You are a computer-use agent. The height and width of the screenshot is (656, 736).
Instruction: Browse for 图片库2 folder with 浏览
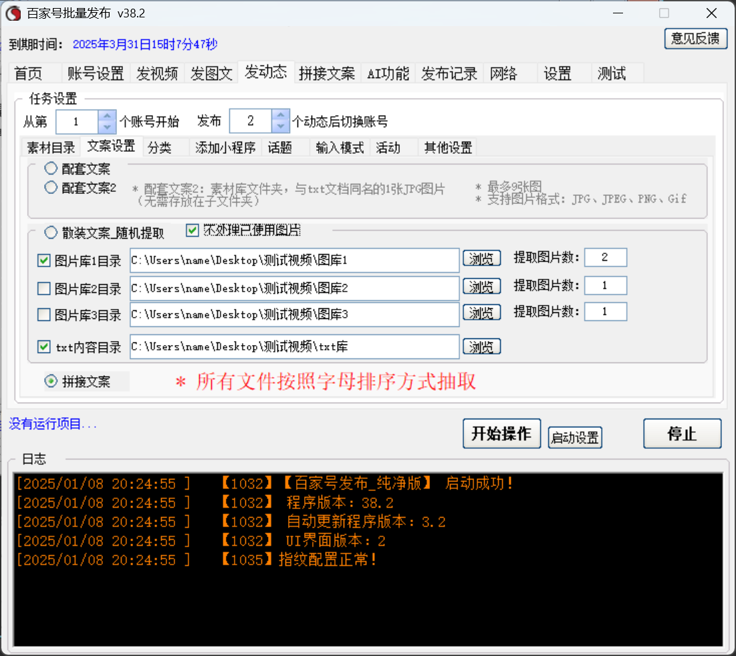pos(481,286)
